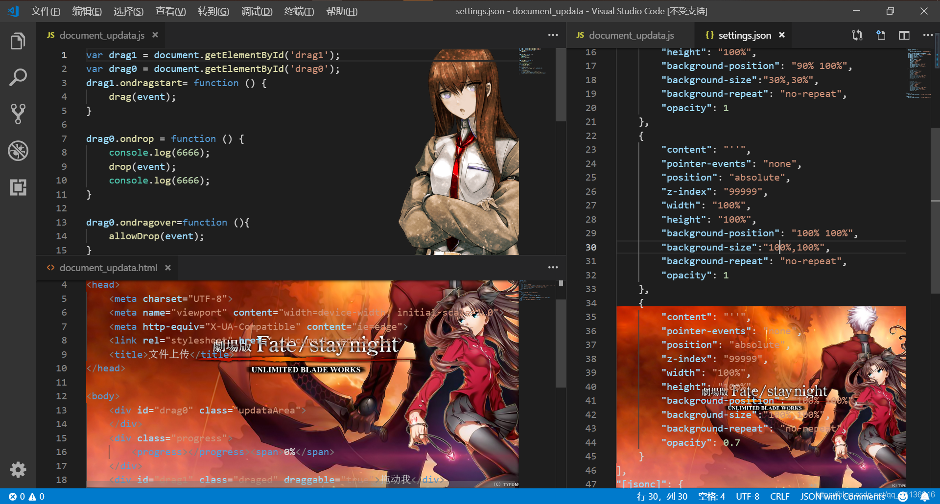Open the notifications bell
The image size is (940, 504).
(x=924, y=496)
